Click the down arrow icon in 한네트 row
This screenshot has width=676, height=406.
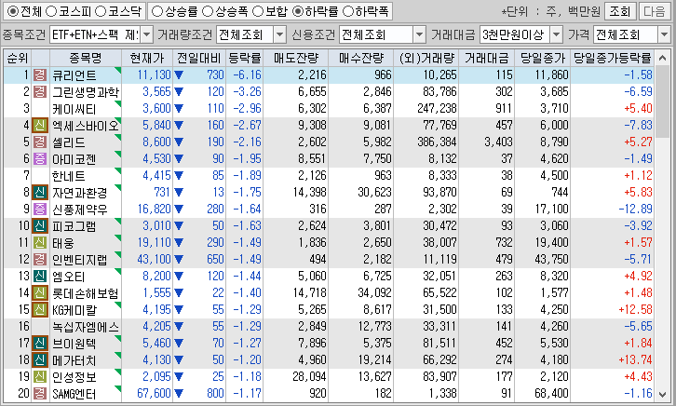(x=179, y=176)
